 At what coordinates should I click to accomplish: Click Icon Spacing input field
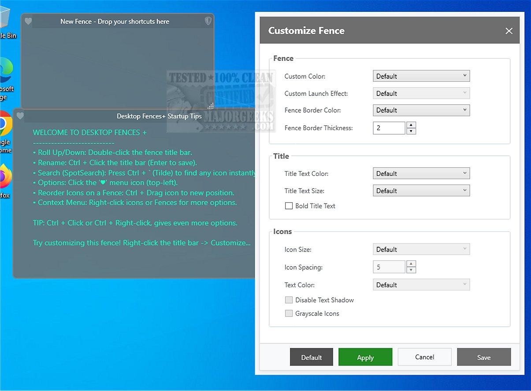point(389,267)
